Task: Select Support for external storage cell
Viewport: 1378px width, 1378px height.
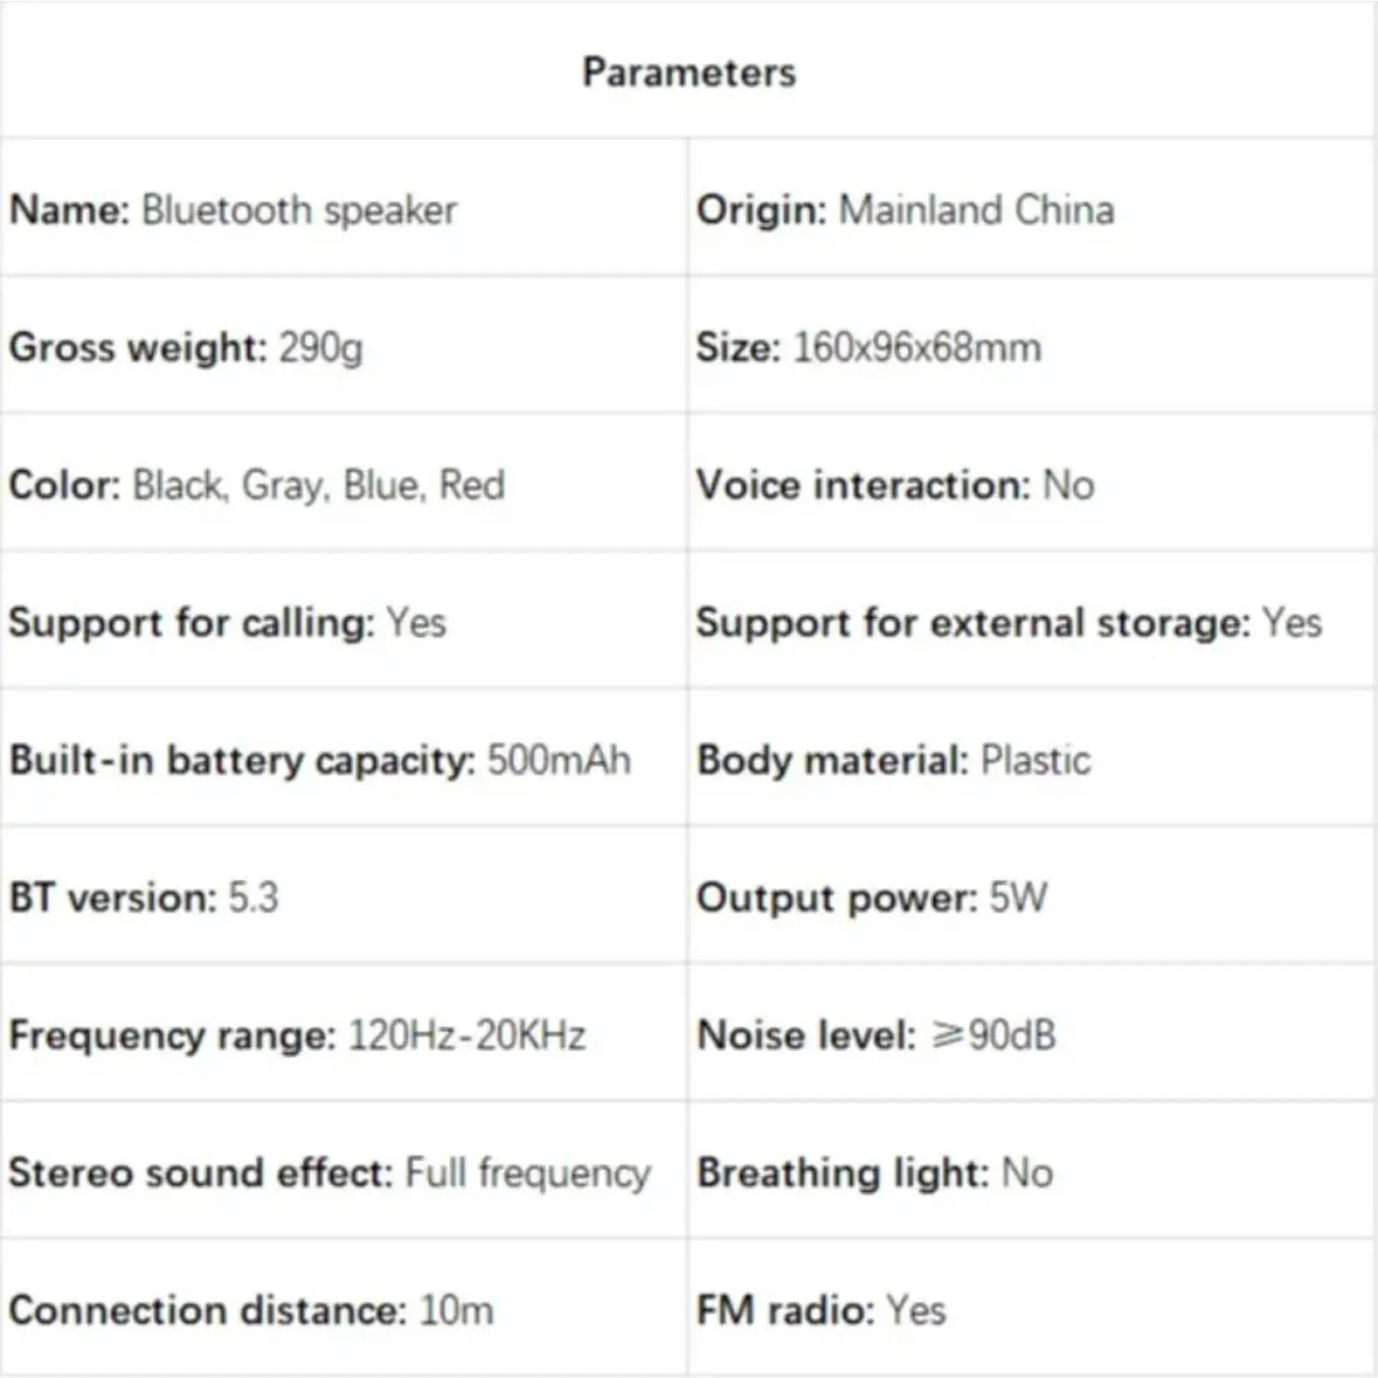Action: (1009, 622)
